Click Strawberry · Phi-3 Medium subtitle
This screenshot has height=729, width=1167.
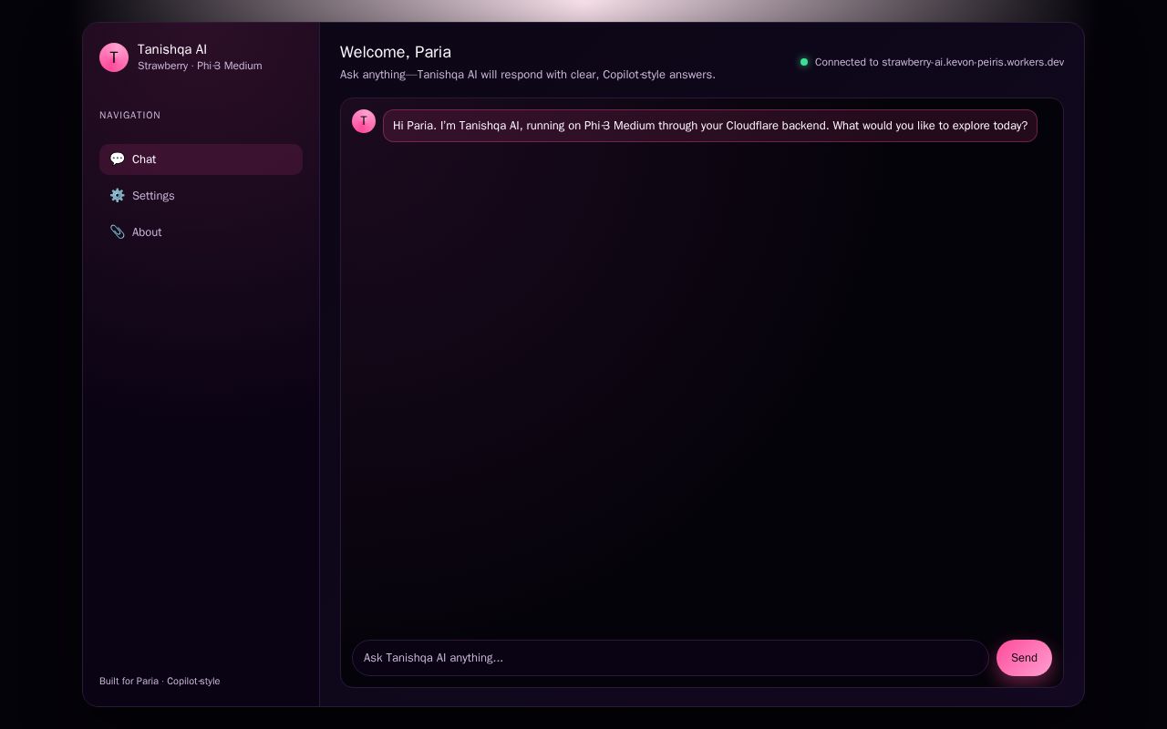pos(200,66)
